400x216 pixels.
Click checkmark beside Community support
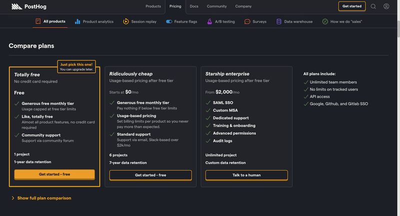click(x=17, y=135)
